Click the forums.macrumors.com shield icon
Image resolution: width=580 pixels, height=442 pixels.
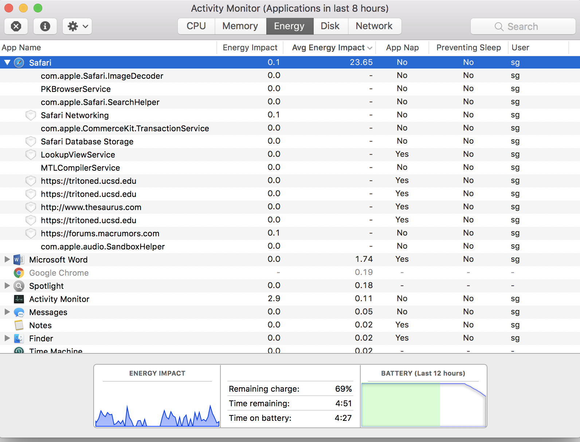[x=31, y=233]
